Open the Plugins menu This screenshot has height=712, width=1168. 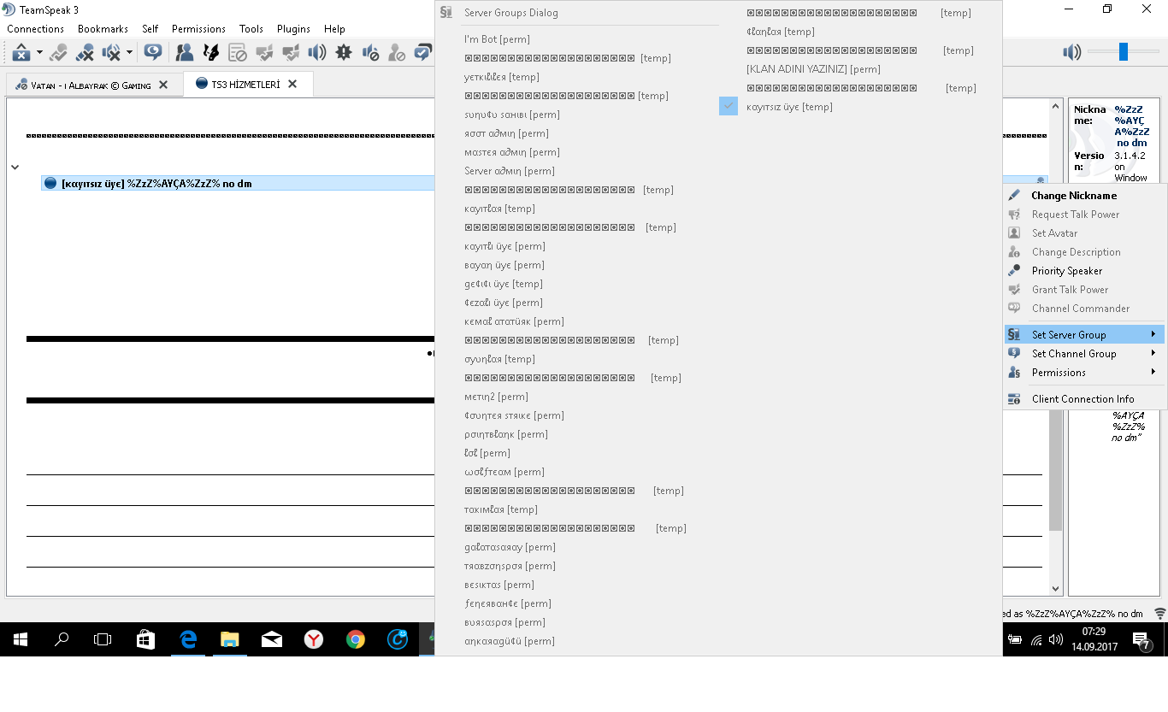(293, 29)
